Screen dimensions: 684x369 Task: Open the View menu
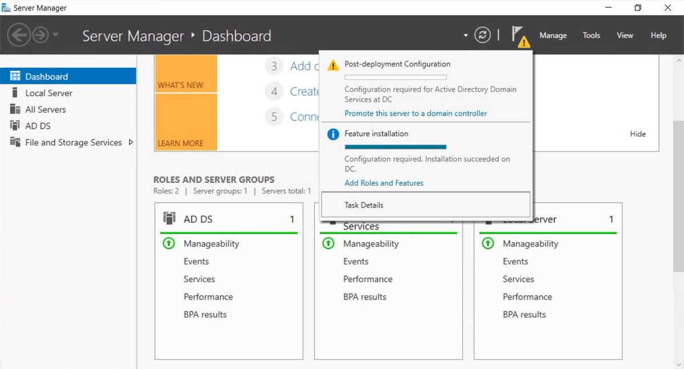point(625,35)
